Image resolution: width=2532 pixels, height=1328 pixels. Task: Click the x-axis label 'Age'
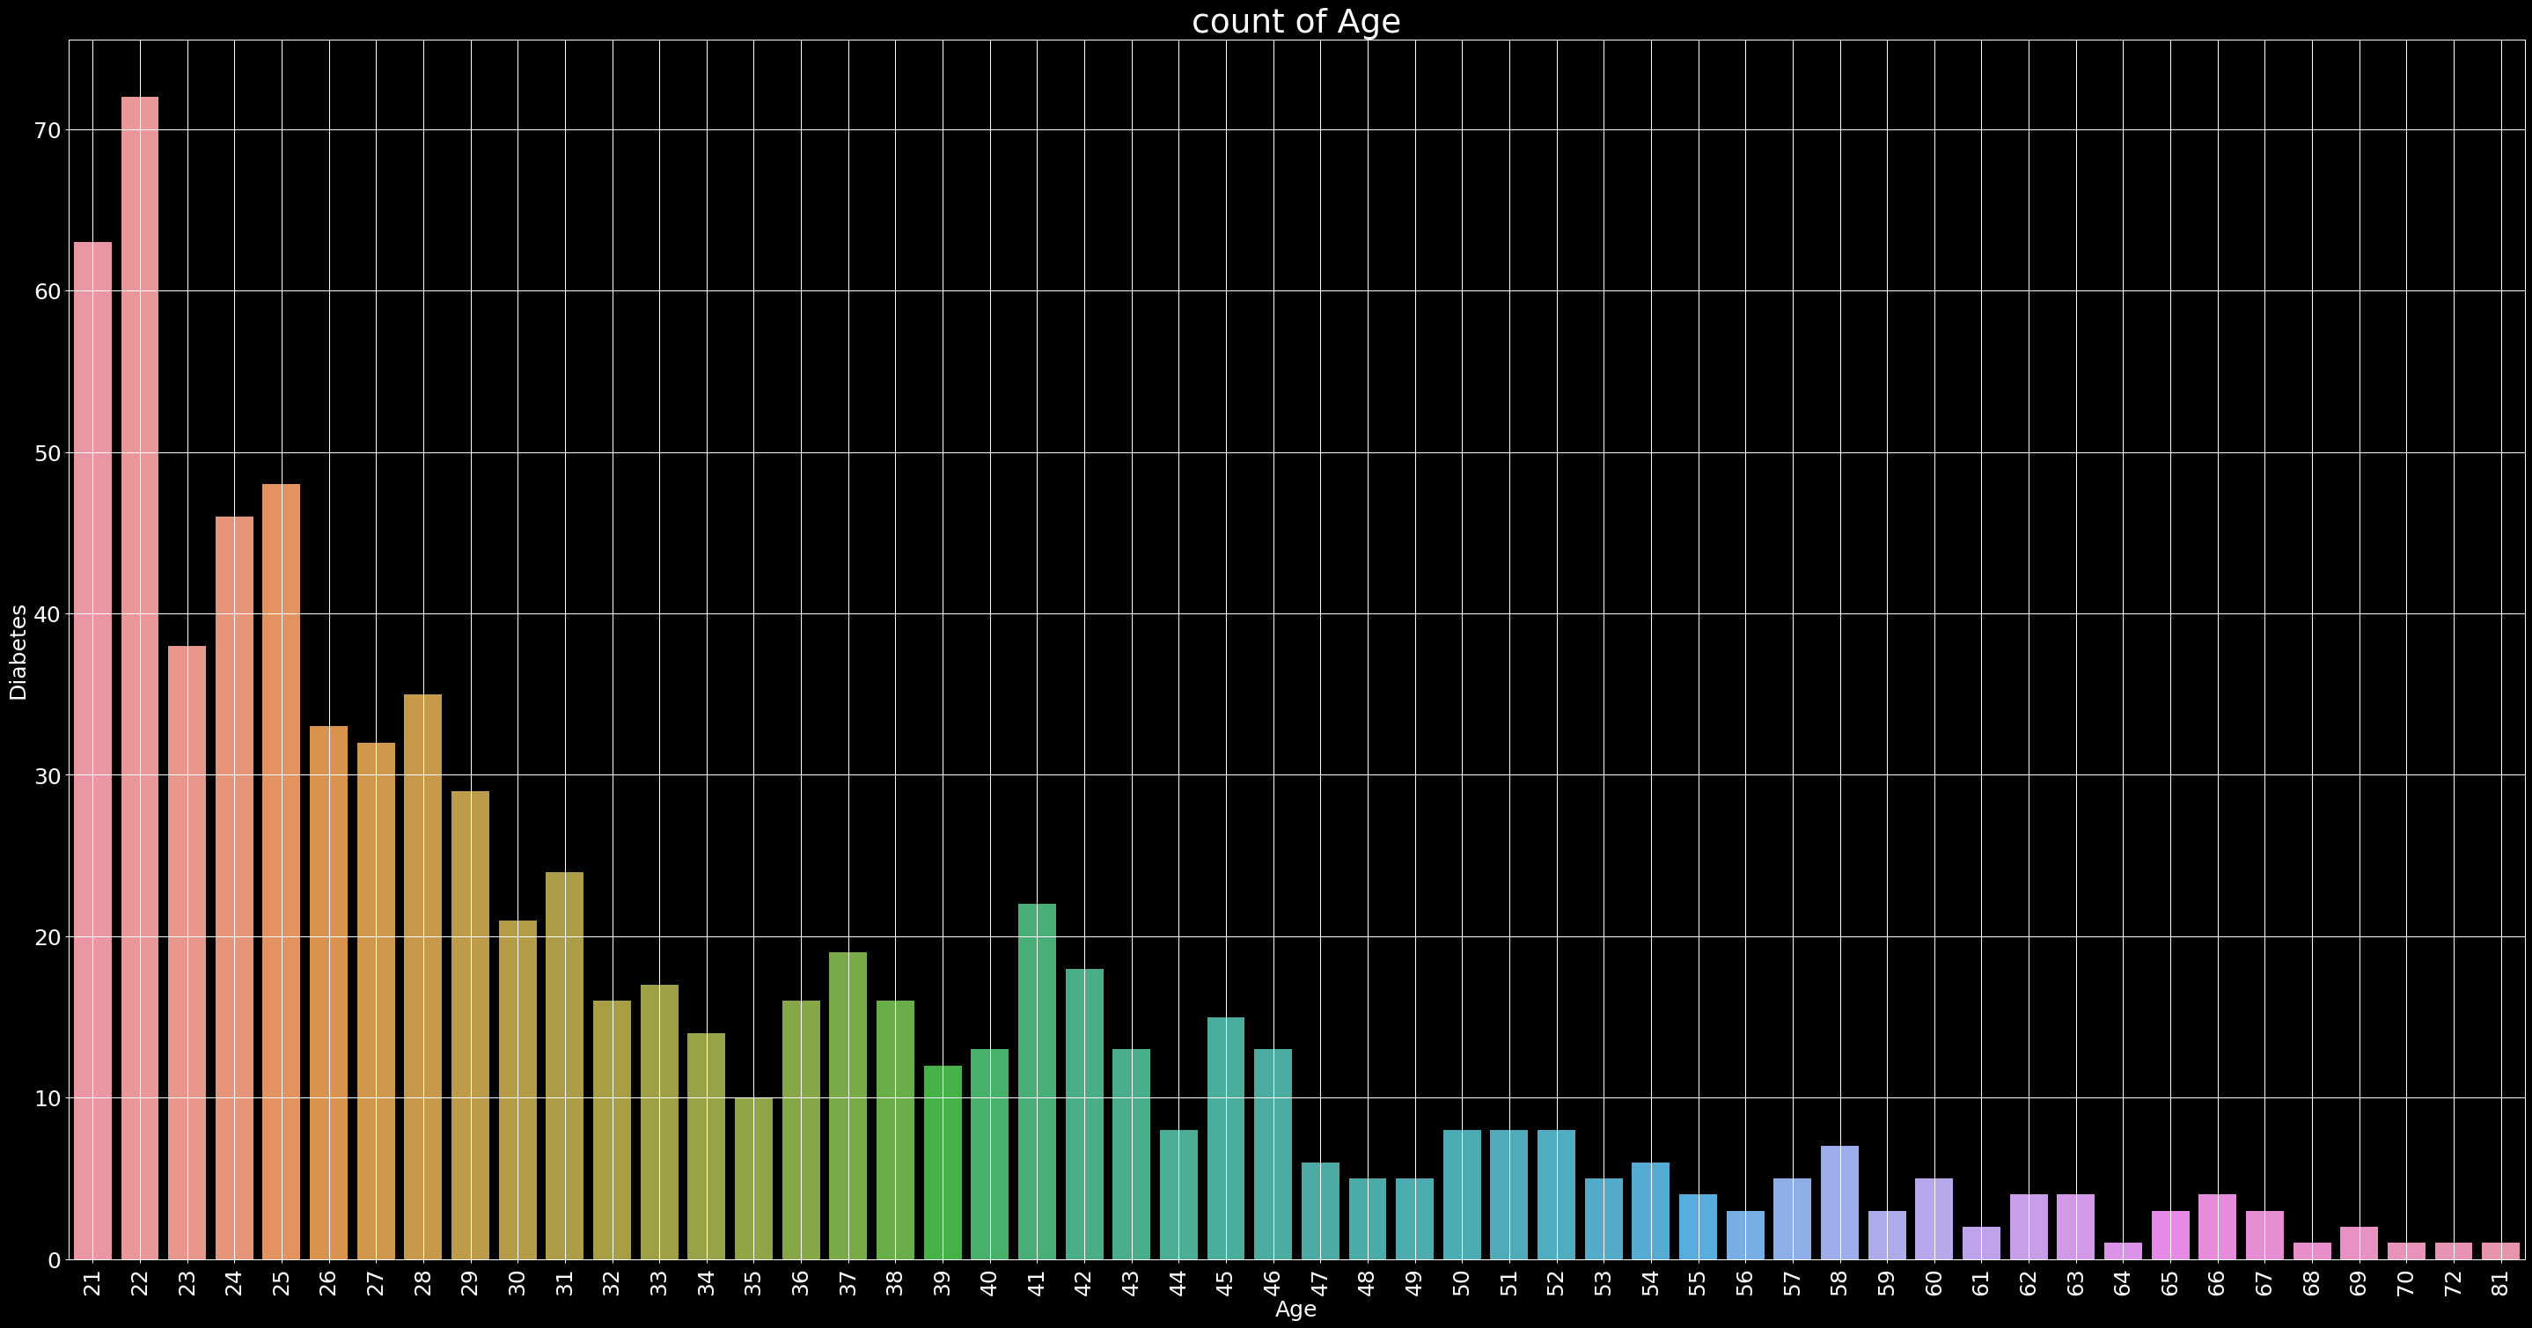click(x=1295, y=1310)
